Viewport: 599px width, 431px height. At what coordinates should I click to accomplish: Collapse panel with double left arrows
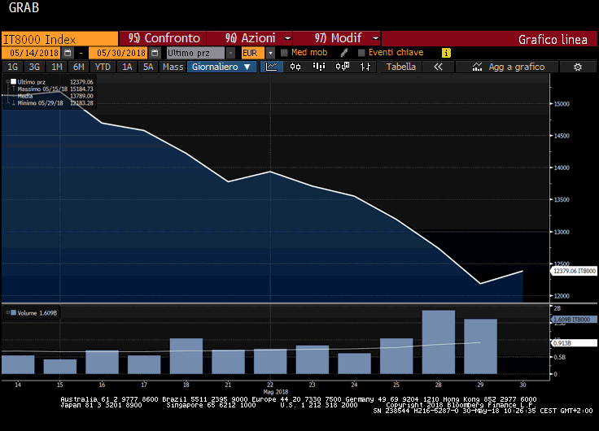pyautogui.click(x=438, y=67)
